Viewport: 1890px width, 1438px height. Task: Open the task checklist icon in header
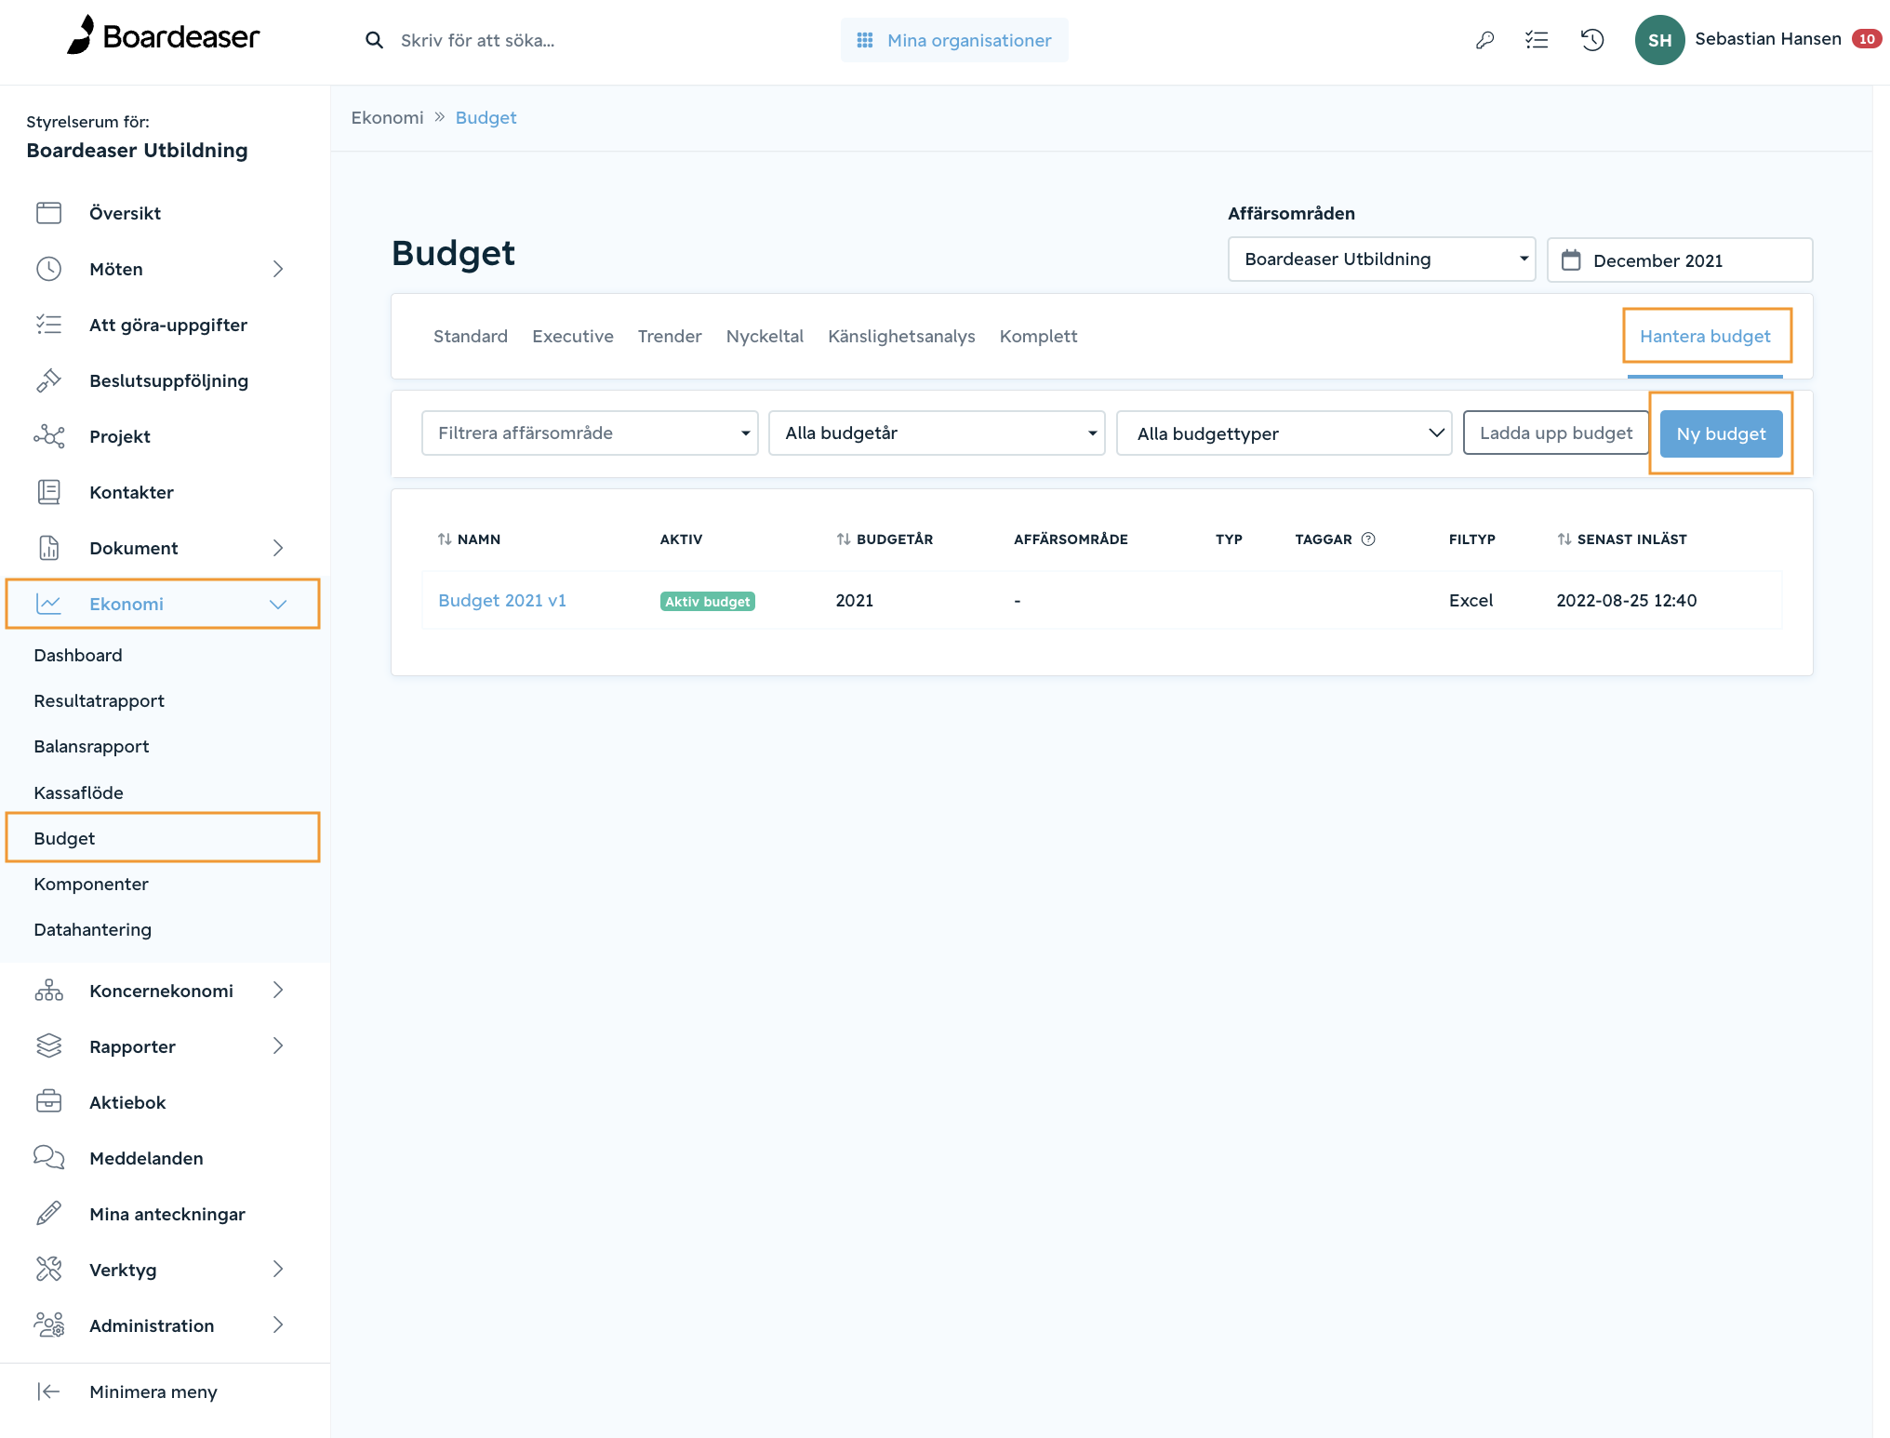point(1537,40)
